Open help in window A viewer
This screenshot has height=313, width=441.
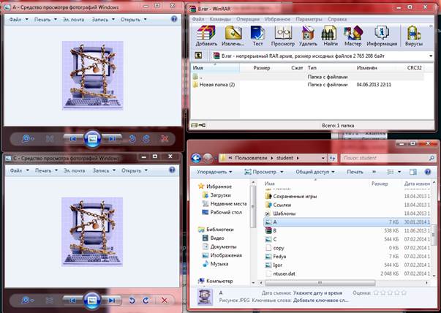pyautogui.click(x=174, y=19)
